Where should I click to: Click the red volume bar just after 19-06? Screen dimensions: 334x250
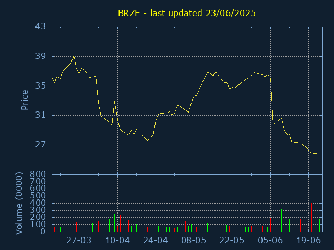tap(311, 217)
